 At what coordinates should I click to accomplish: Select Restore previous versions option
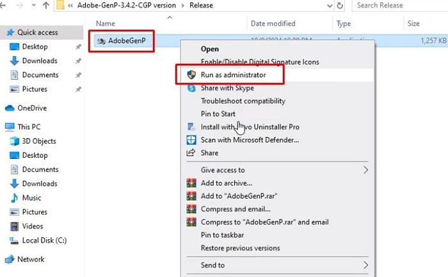point(240,248)
